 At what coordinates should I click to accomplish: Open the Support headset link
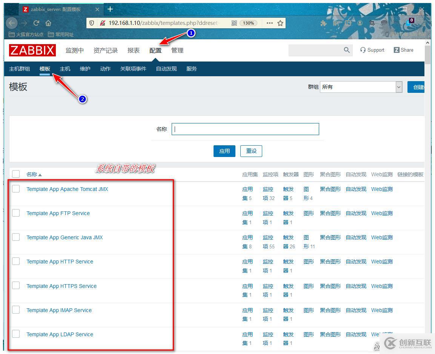coord(372,50)
